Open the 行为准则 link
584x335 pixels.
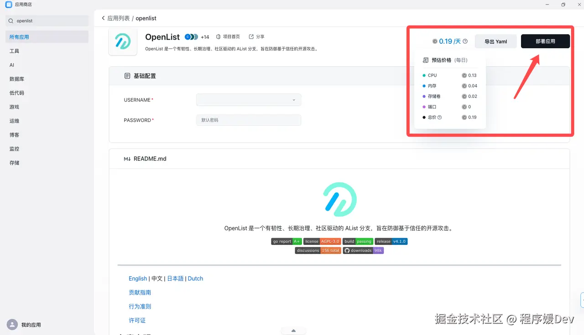[x=140, y=306]
